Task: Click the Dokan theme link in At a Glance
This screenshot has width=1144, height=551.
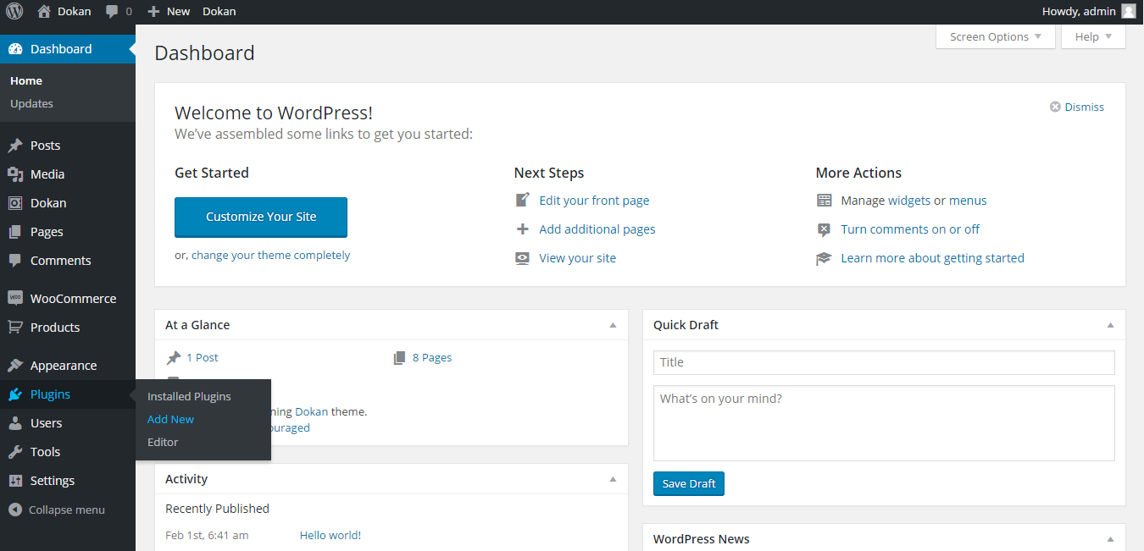Action: click(311, 412)
